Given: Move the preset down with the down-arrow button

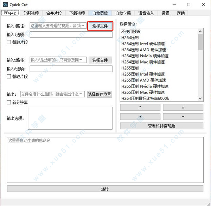Looking at the screenshot, I should coord(183,107).
